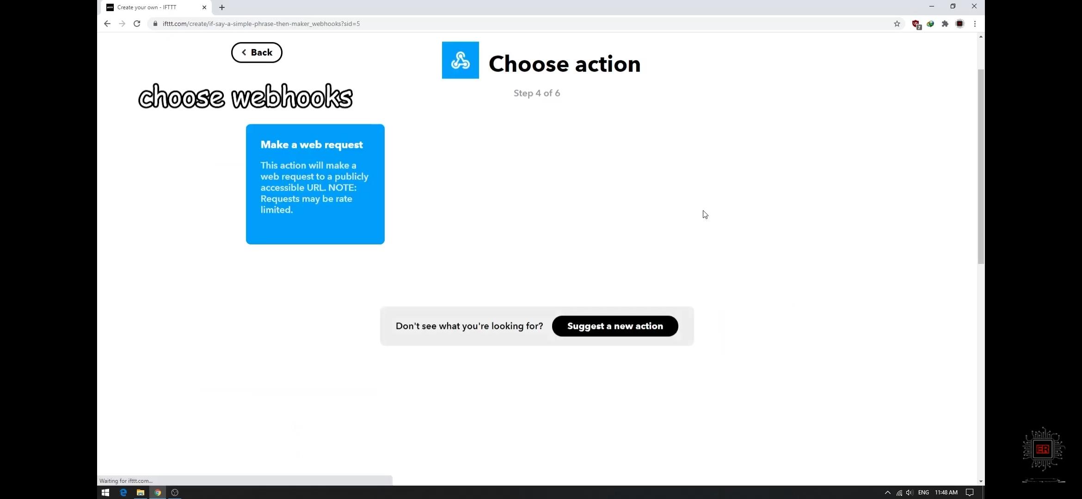Open the Chrome three-dot menu

975,24
